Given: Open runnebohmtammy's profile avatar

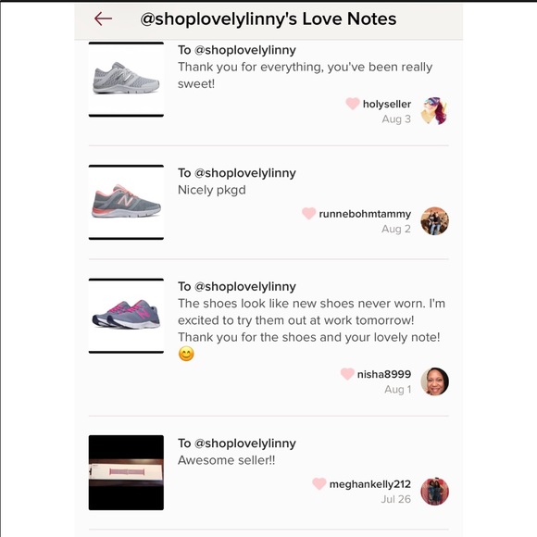Looking at the screenshot, I should pos(434,221).
